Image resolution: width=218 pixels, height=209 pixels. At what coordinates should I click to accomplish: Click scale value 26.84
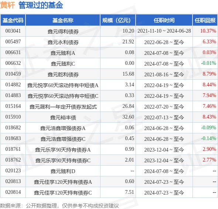[128, 106]
